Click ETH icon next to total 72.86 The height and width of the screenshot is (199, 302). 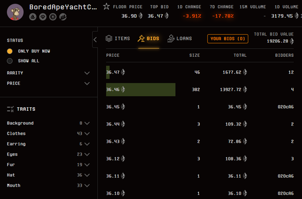[245, 141]
